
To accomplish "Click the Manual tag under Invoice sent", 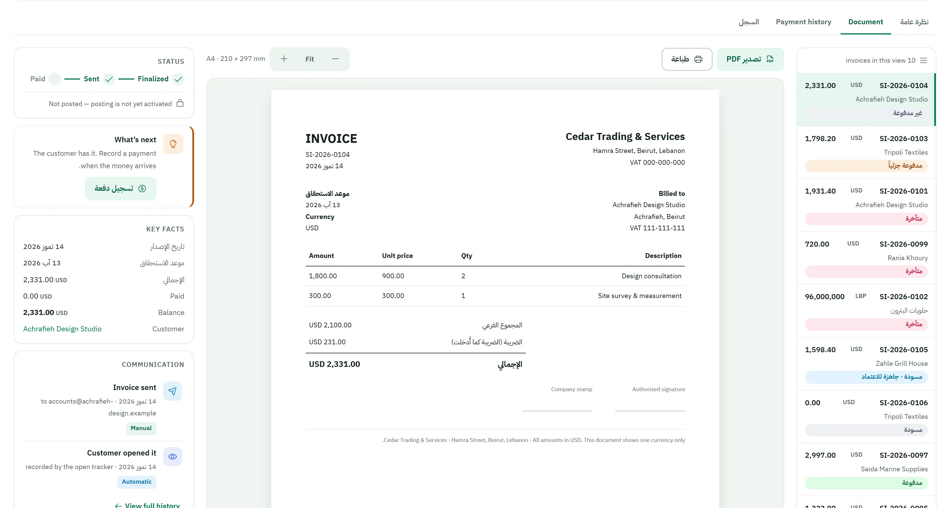I will (x=141, y=428).
